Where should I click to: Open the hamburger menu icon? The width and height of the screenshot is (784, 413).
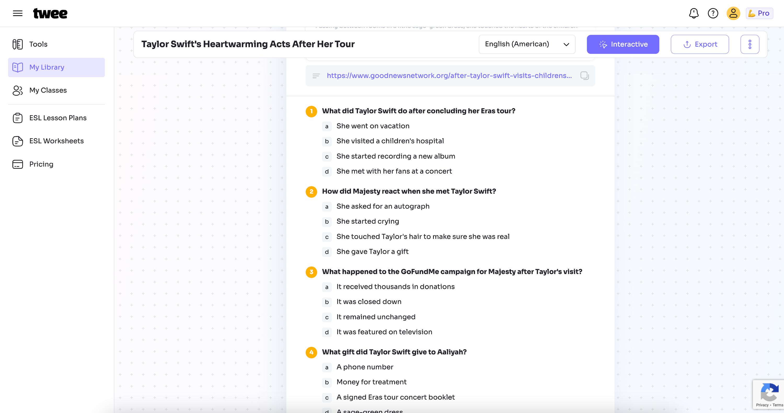coord(18,13)
